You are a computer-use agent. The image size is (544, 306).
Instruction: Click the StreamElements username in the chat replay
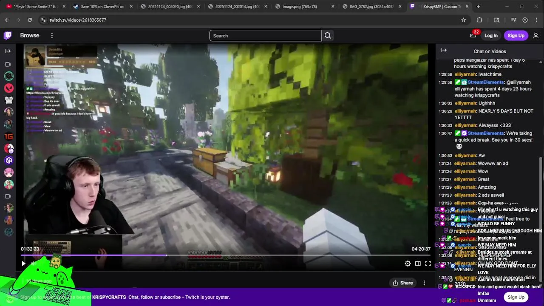point(486,82)
